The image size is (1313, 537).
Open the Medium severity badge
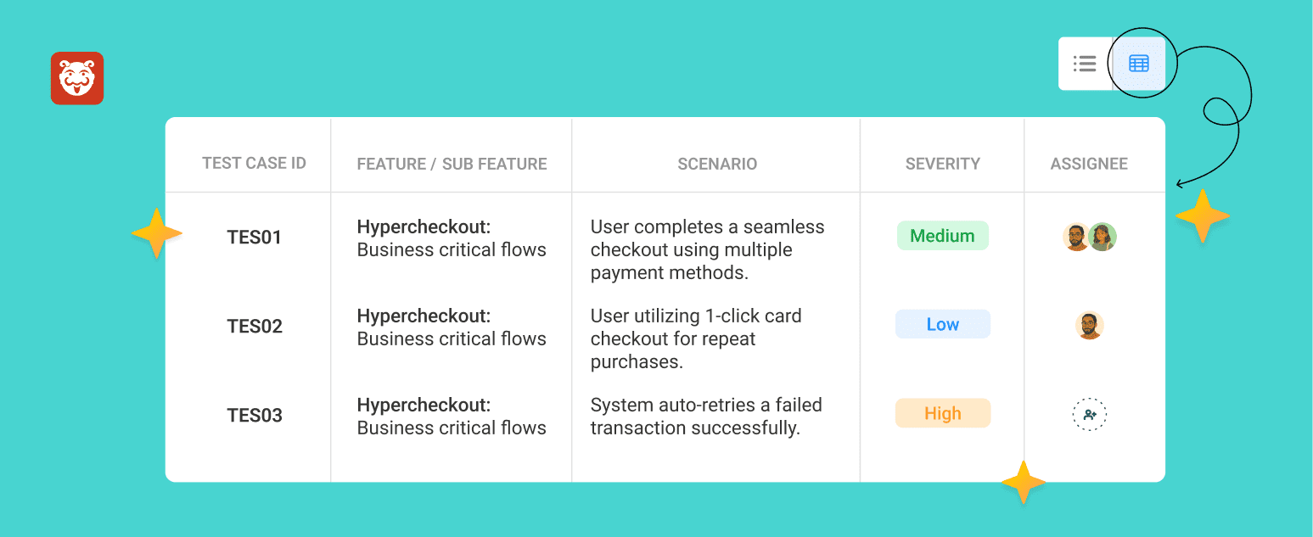[x=942, y=236]
